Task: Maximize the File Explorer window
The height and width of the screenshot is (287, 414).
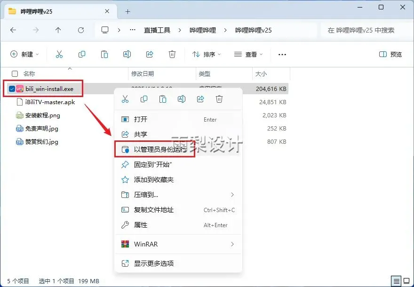Action: point(381,7)
